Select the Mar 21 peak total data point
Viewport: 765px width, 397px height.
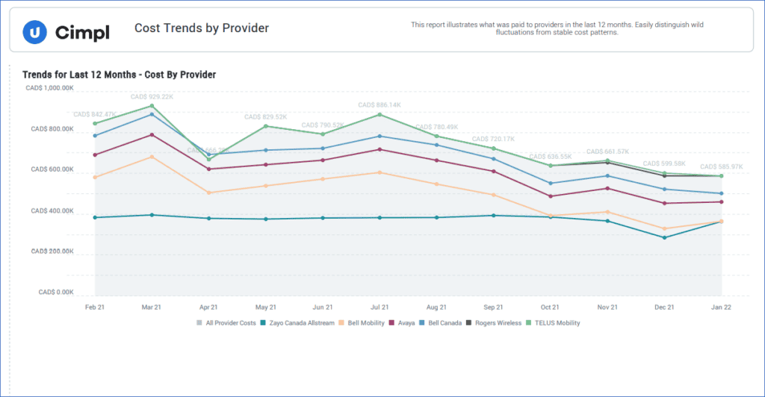(x=152, y=106)
